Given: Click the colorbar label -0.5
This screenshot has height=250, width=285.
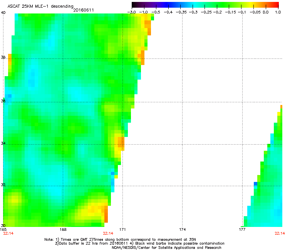Looking at the screenshot, I should pos(156,12).
